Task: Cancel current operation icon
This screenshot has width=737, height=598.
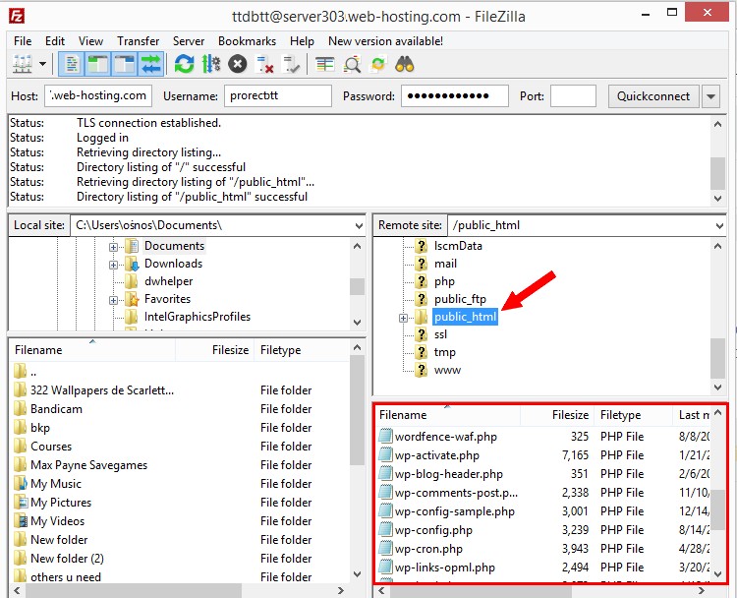Action: point(238,64)
